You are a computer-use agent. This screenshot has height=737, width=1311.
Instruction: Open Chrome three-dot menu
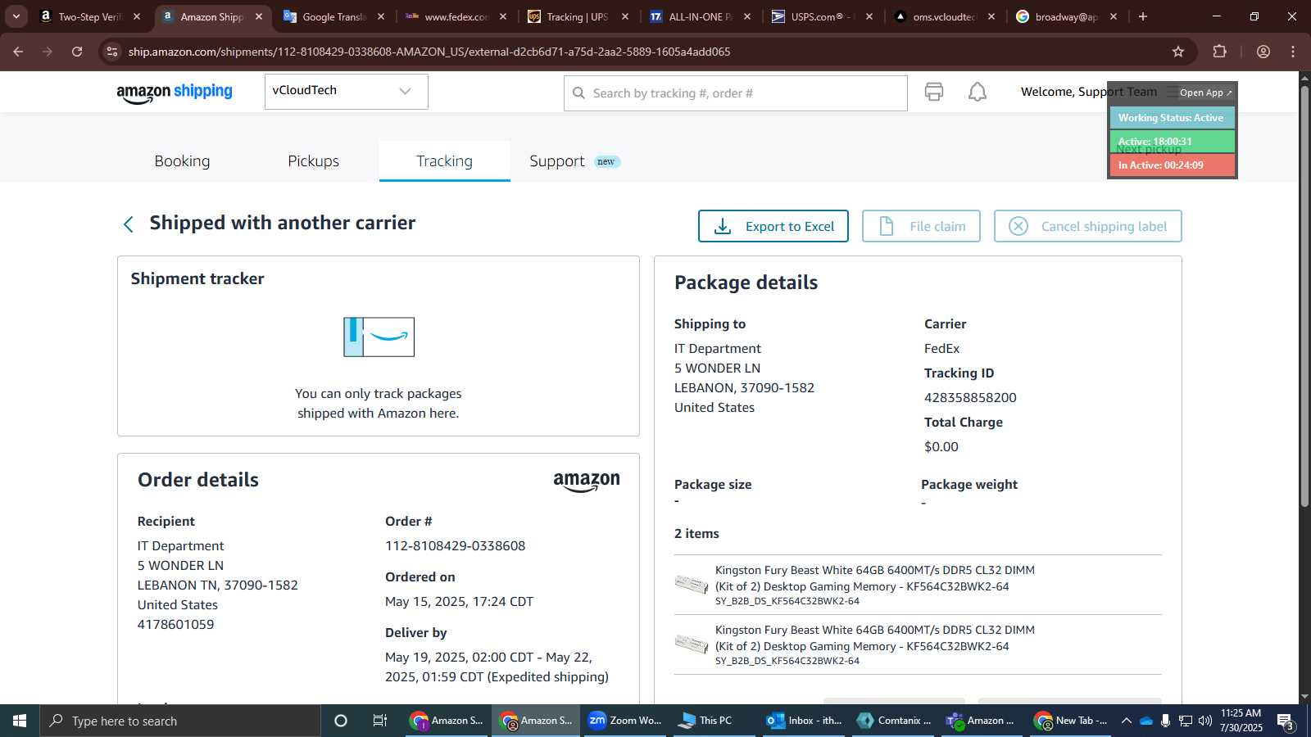click(x=1293, y=52)
